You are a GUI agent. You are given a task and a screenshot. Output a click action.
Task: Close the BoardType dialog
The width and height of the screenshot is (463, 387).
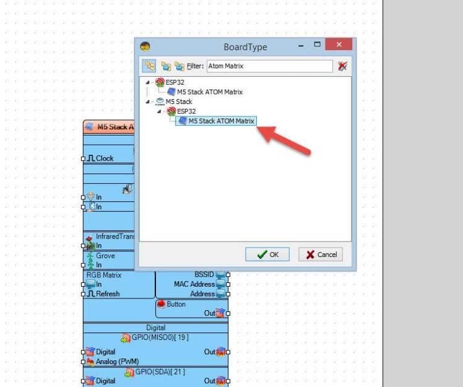(339, 45)
